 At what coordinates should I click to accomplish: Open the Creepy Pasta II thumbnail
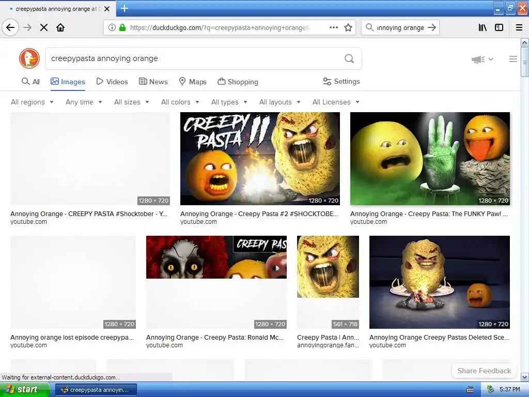click(x=260, y=159)
